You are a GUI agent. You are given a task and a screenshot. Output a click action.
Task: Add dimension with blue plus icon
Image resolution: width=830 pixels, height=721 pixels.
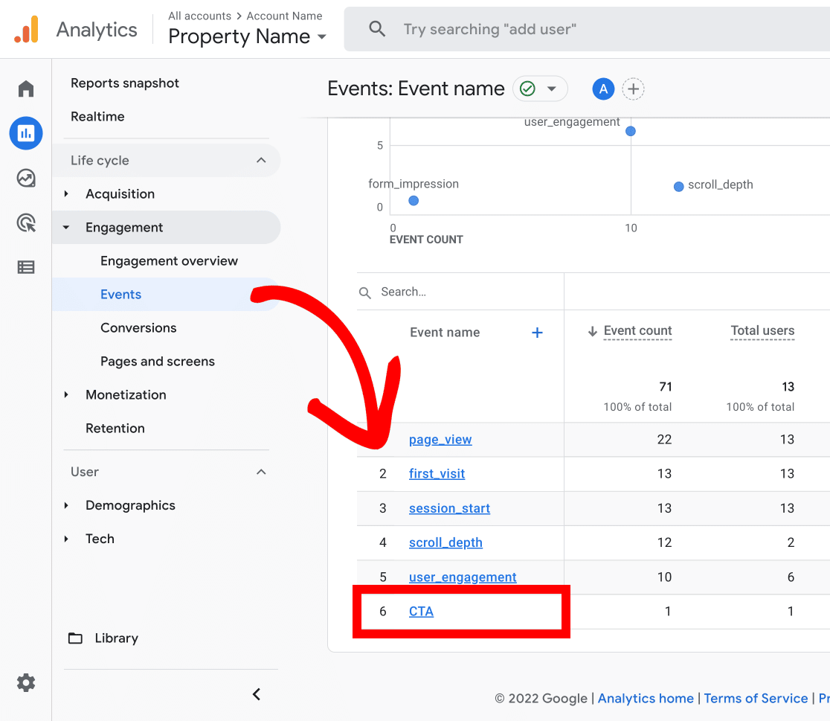click(537, 333)
